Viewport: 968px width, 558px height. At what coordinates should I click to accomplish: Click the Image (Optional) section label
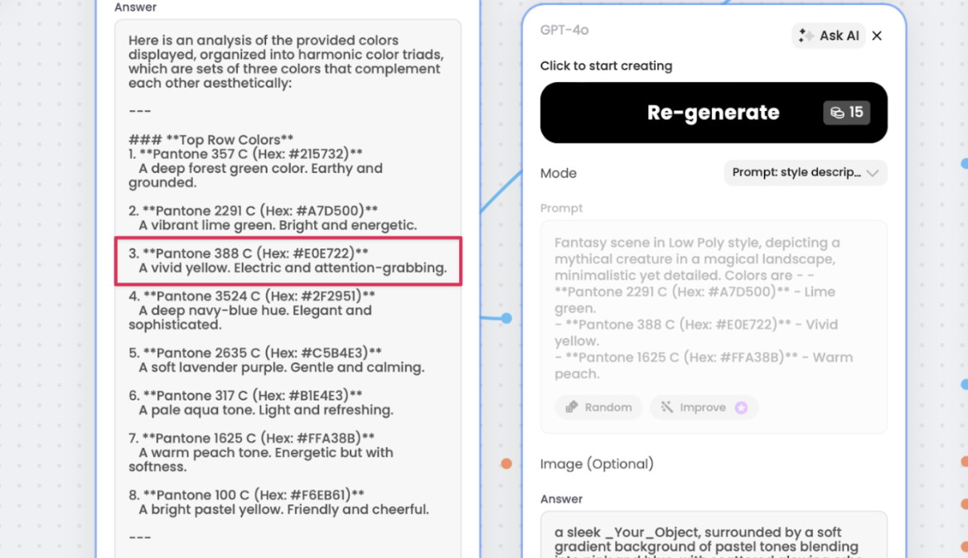tap(597, 464)
